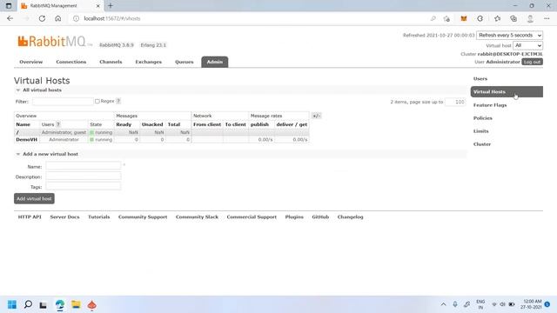557x313 pixels.
Task: Toggle table columns with +/- button
Action: pos(316,116)
